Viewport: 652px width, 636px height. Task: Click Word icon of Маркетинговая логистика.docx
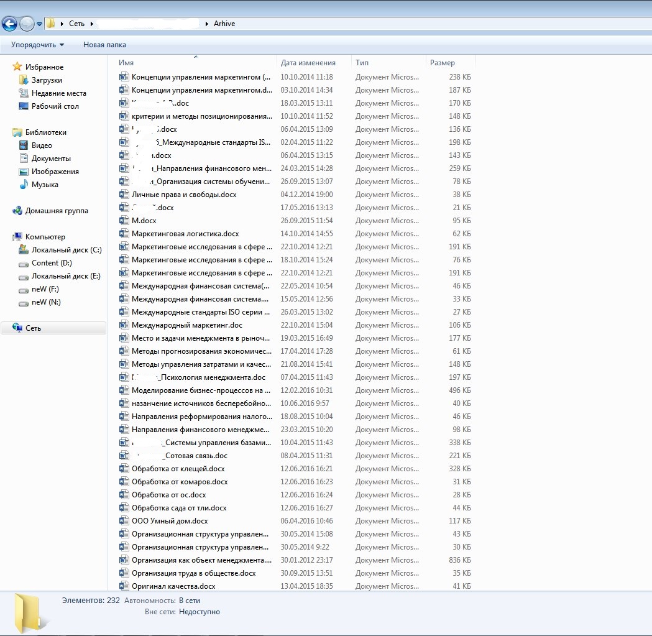point(124,233)
